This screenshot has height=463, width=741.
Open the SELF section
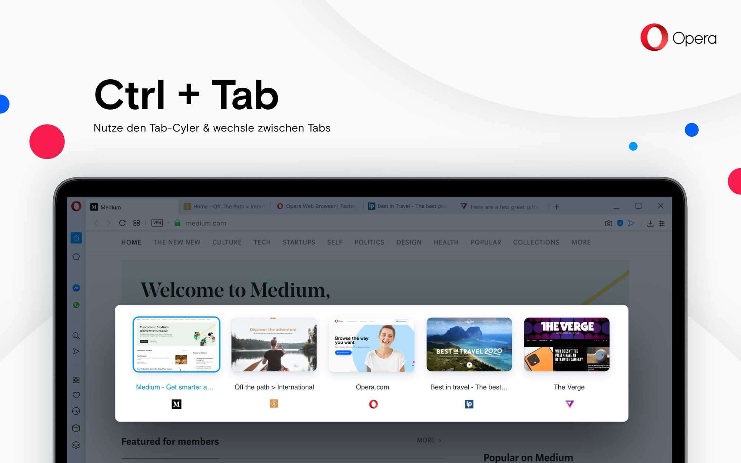(335, 242)
